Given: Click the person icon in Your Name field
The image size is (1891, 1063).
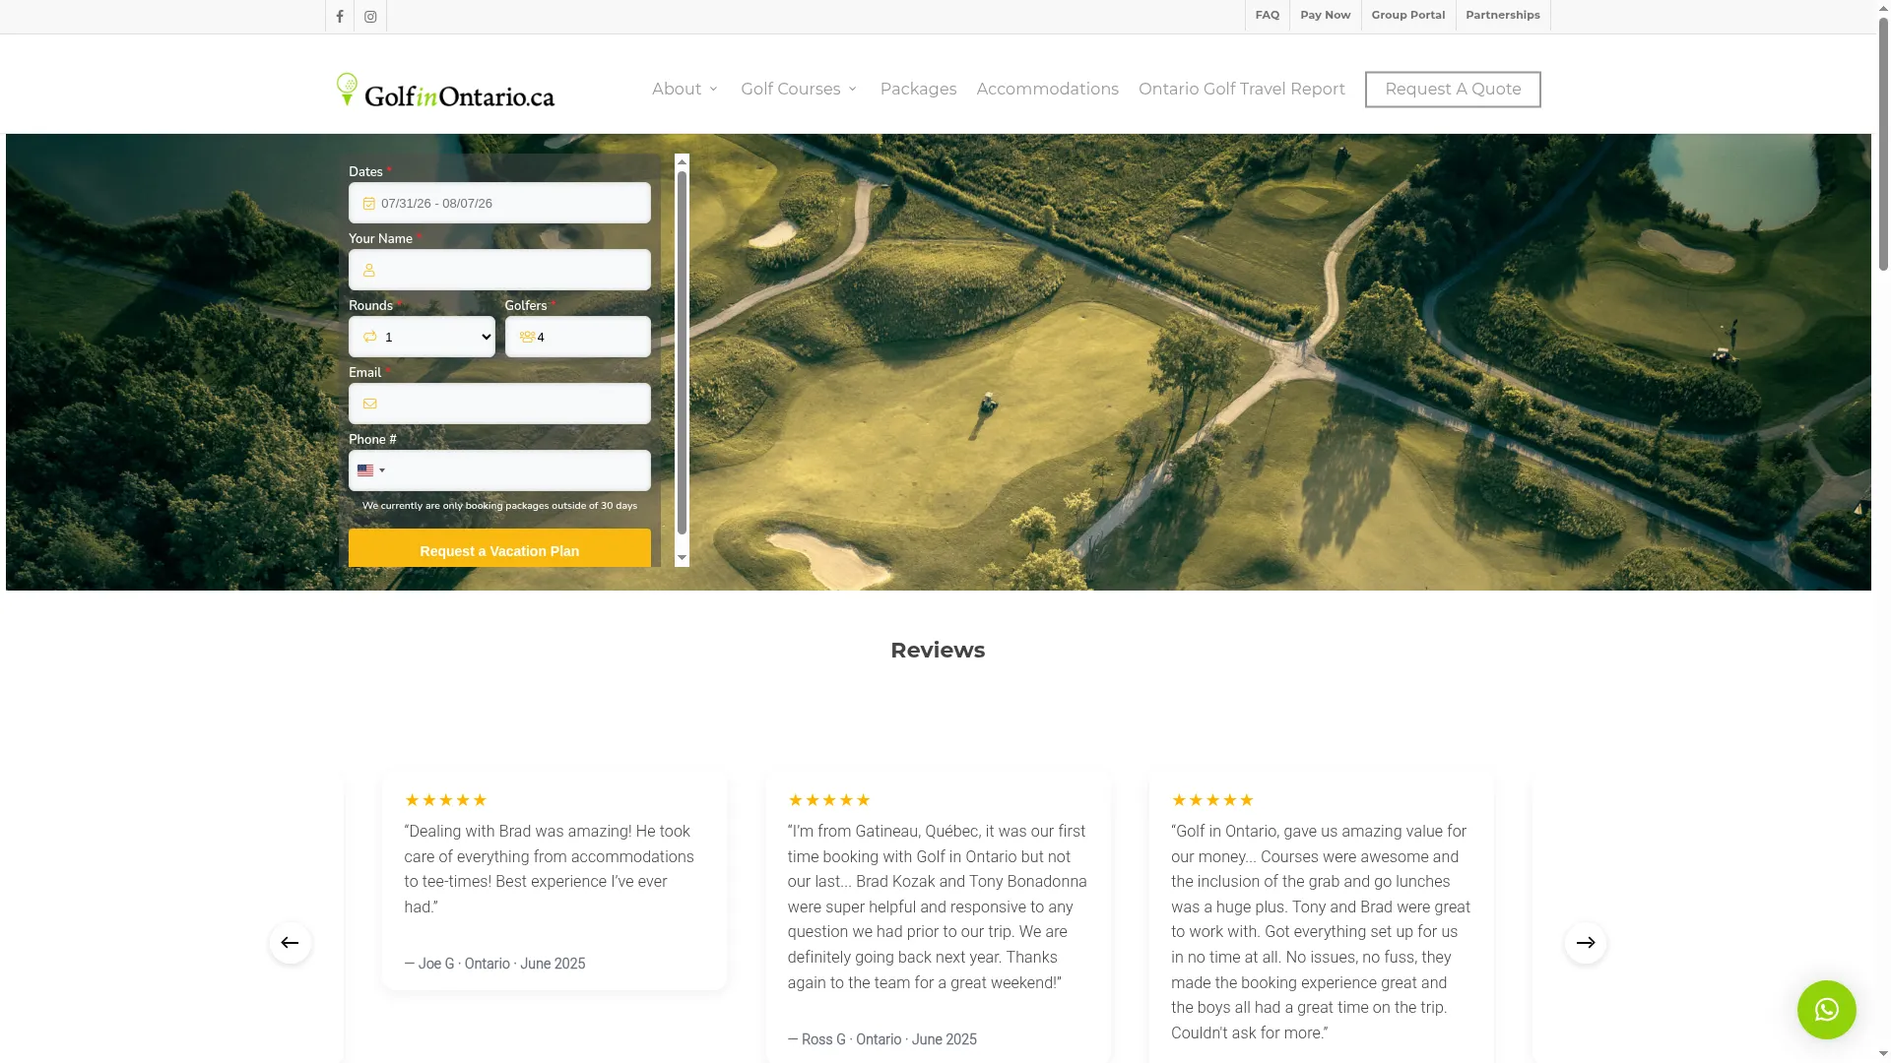Looking at the screenshot, I should pos(369,270).
